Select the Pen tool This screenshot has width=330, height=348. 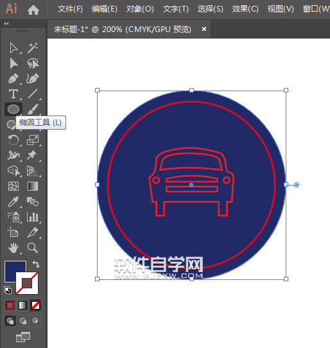click(13, 78)
